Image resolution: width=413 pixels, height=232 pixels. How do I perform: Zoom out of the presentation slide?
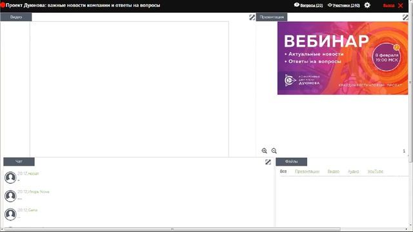[x=274, y=151]
